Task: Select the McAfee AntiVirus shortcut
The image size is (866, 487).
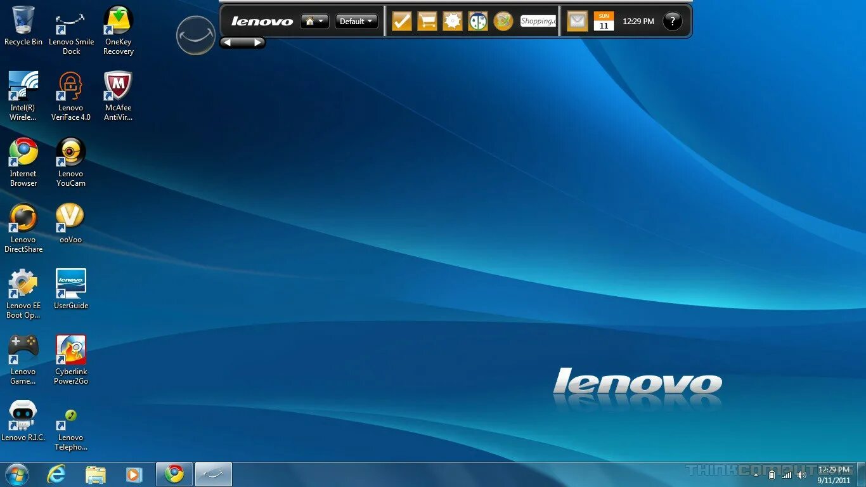Action: [x=119, y=96]
